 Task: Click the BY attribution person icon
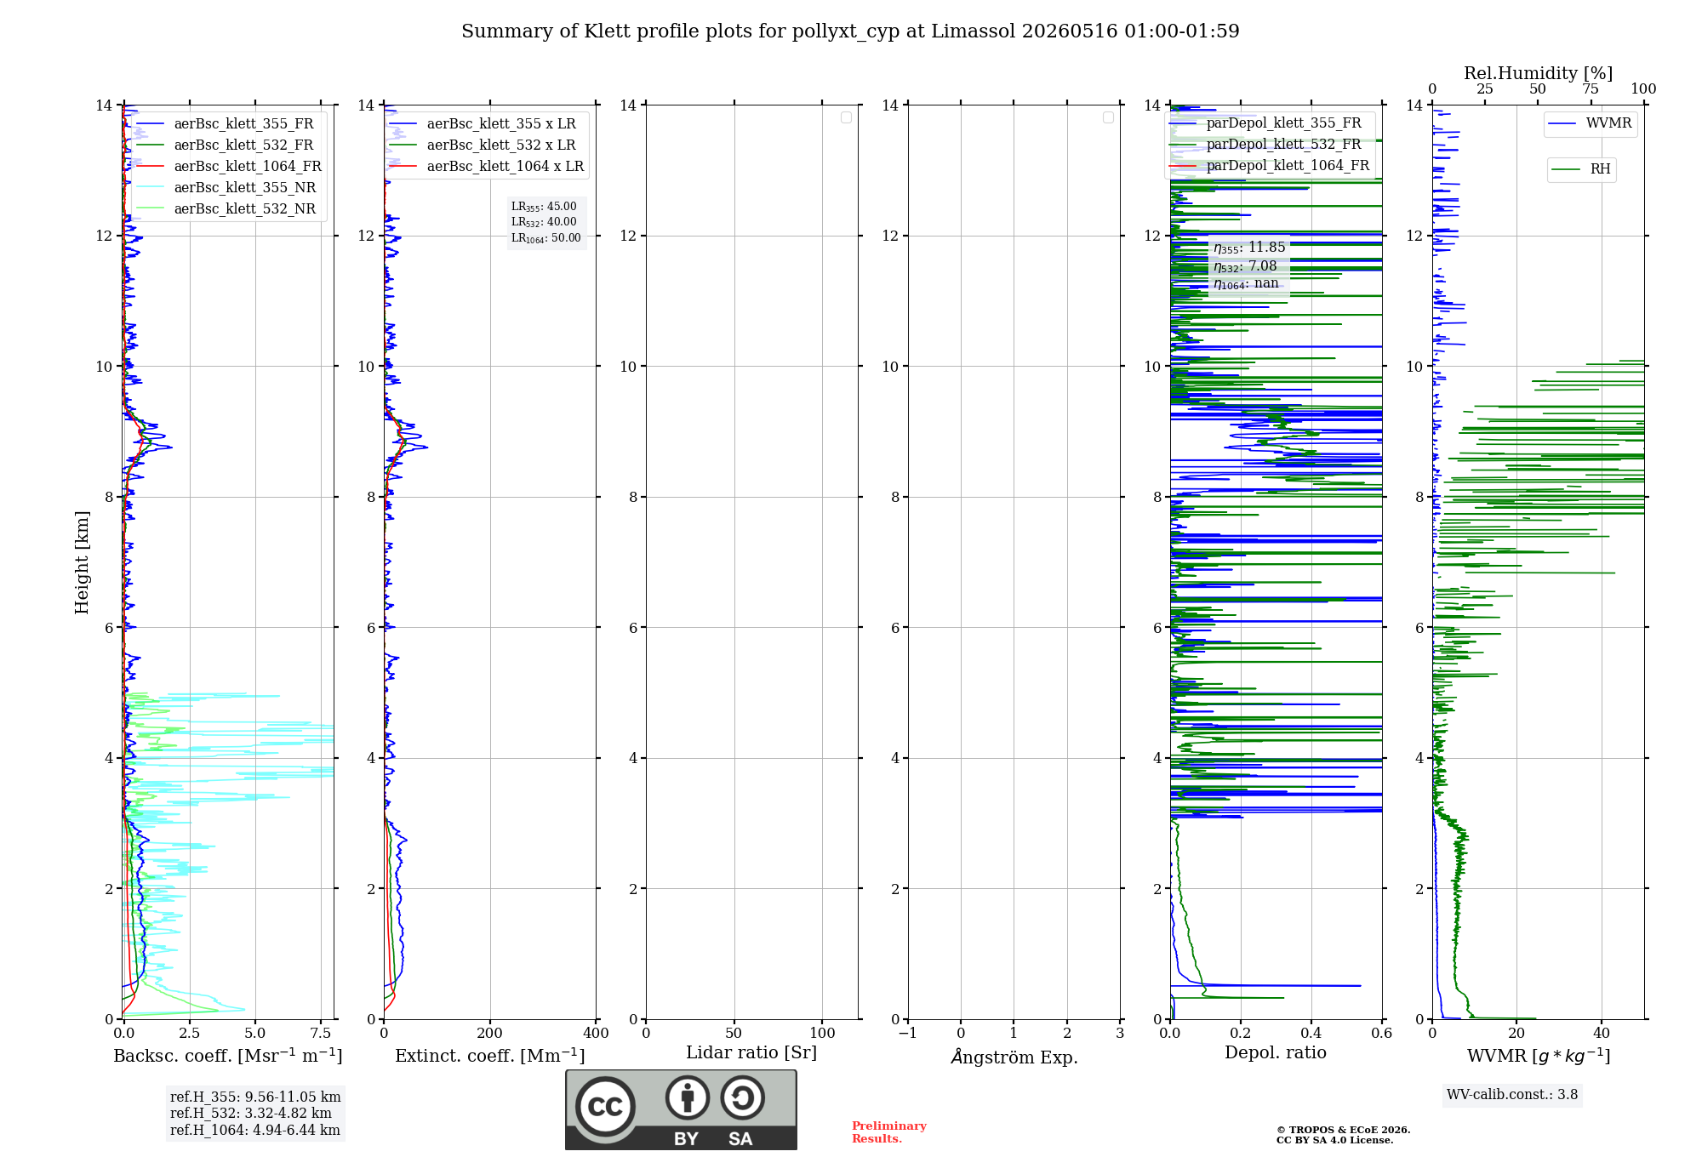pos(687,1097)
